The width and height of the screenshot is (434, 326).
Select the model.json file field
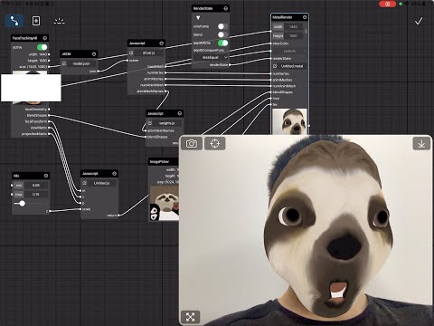[x=81, y=63]
